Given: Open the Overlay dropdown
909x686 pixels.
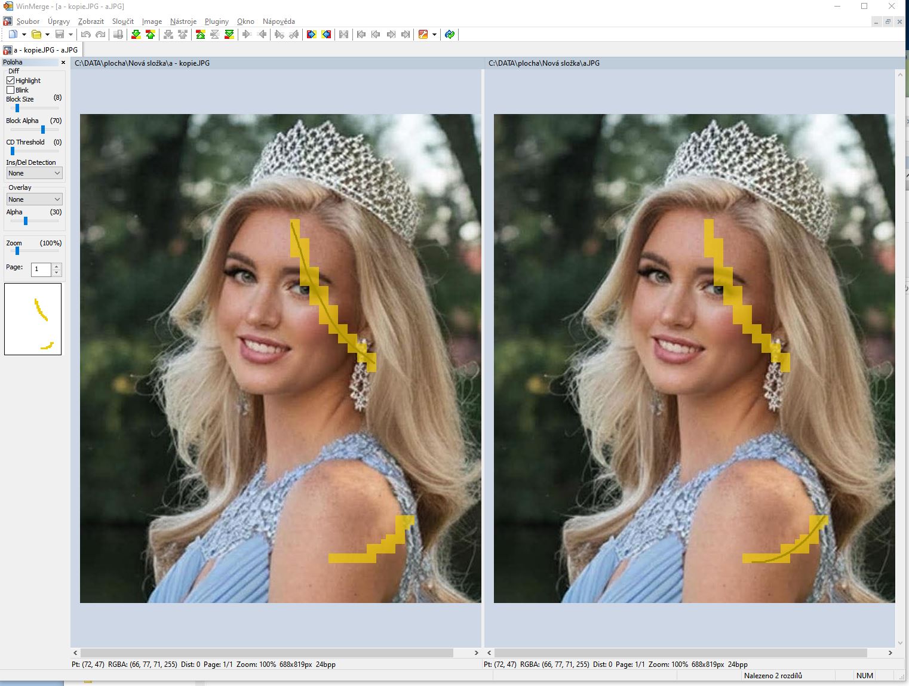Looking at the screenshot, I should [x=34, y=199].
